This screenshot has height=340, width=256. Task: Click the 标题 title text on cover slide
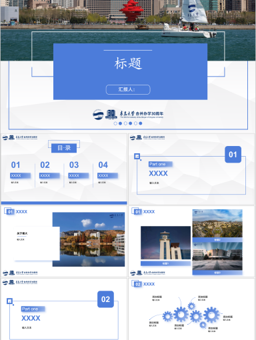[x=128, y=63]
